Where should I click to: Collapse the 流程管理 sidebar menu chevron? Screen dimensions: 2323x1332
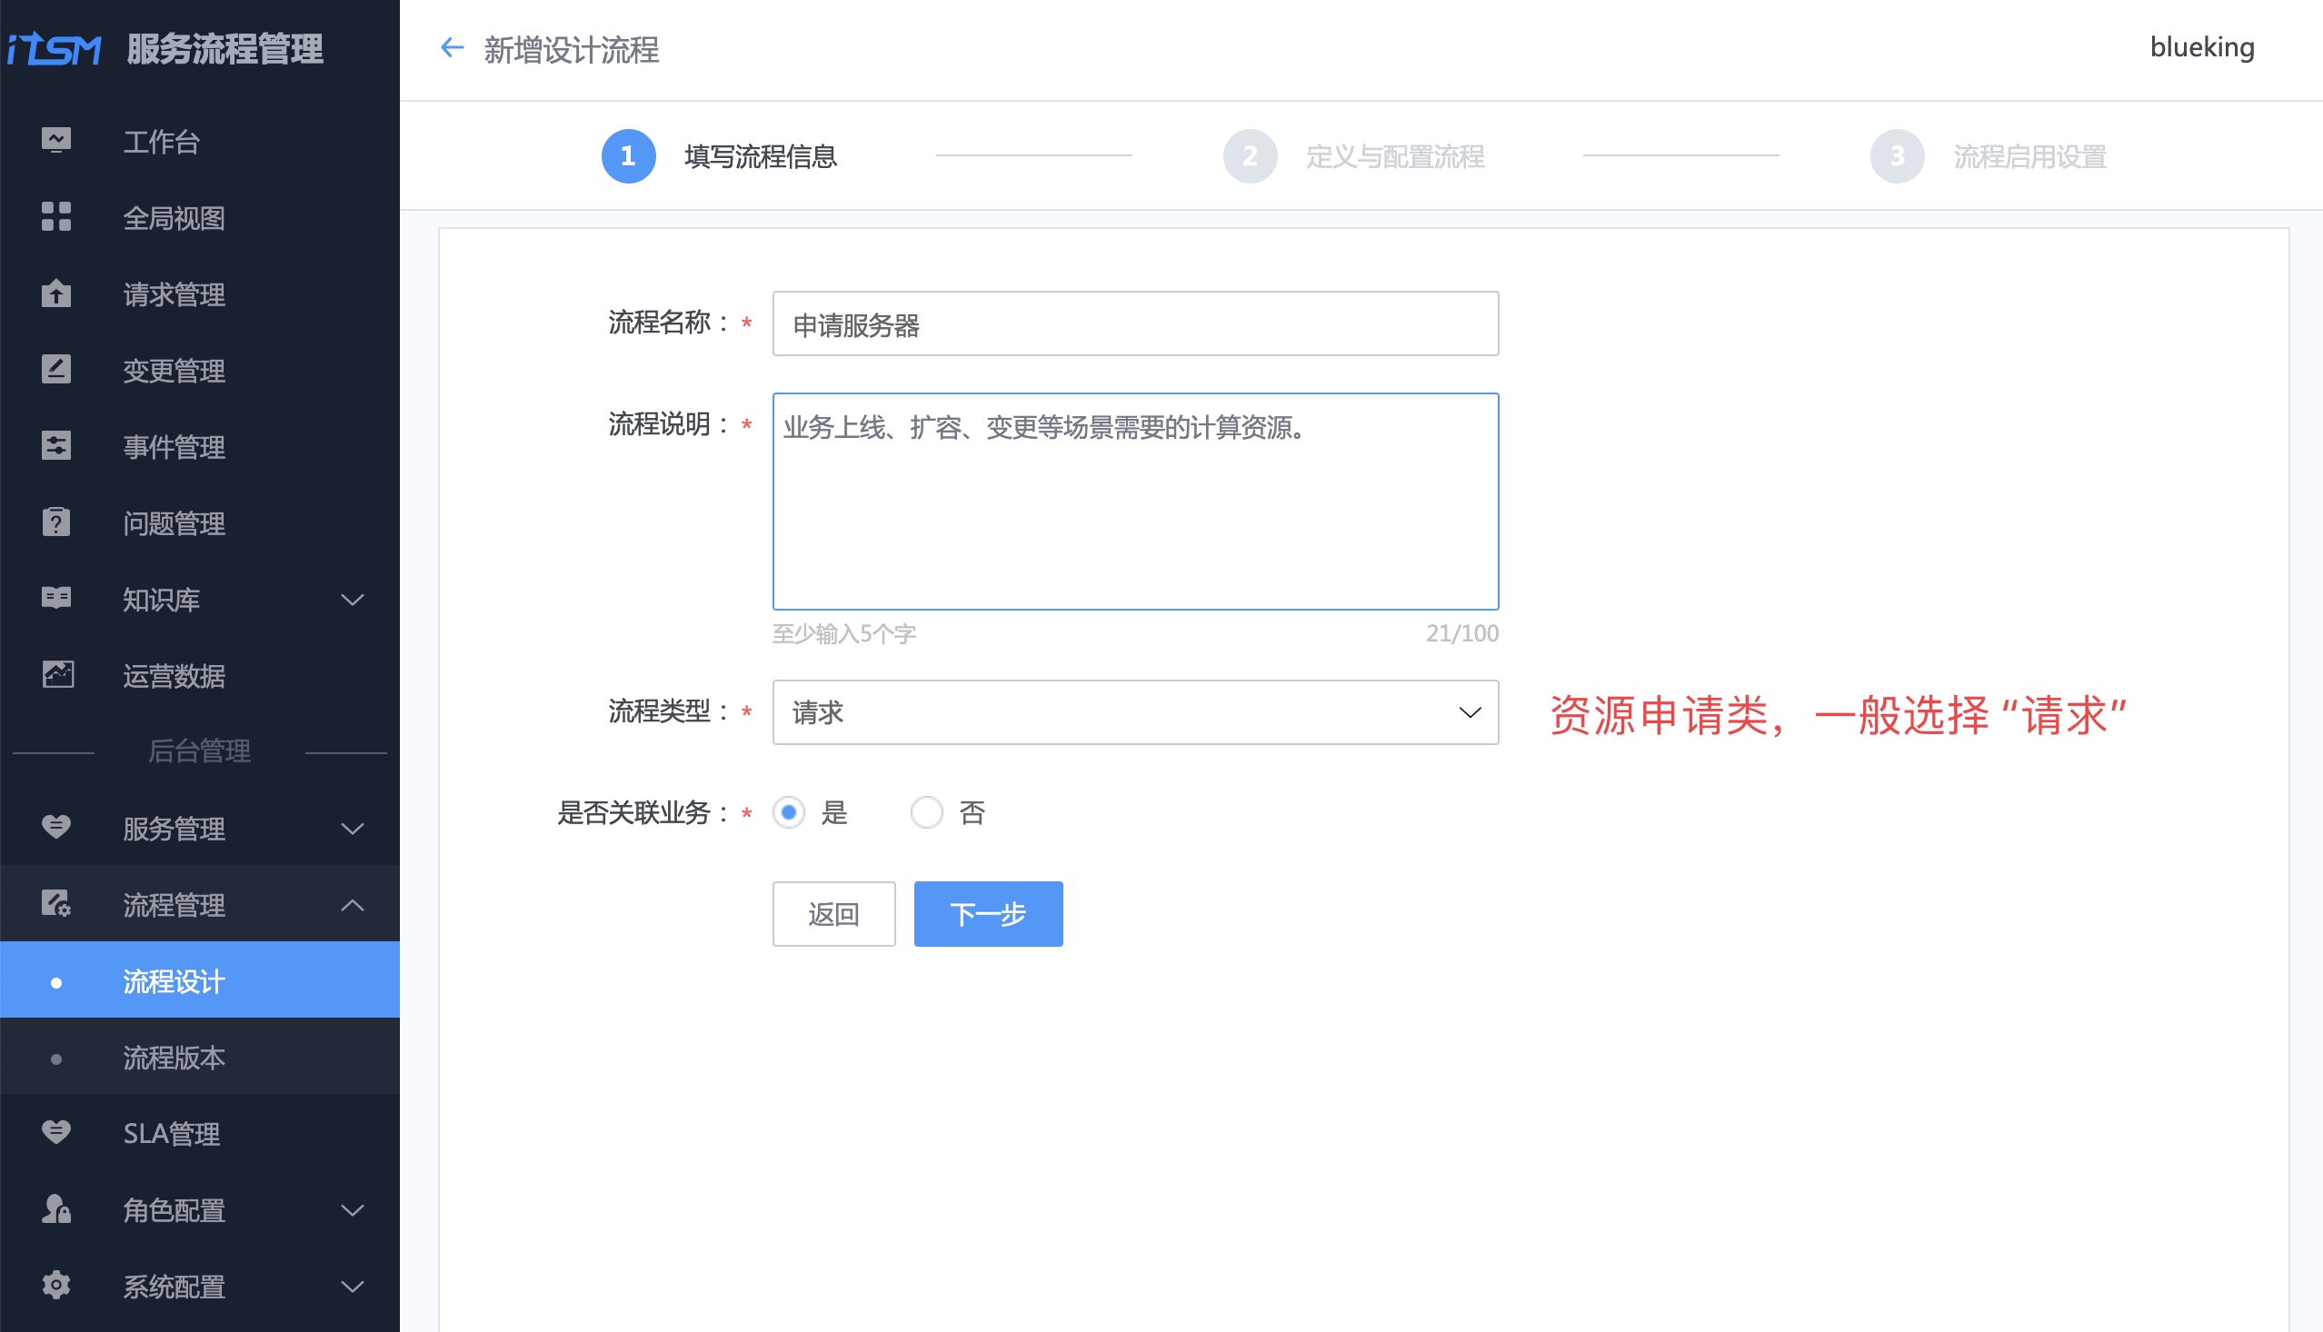pos(353,905)
